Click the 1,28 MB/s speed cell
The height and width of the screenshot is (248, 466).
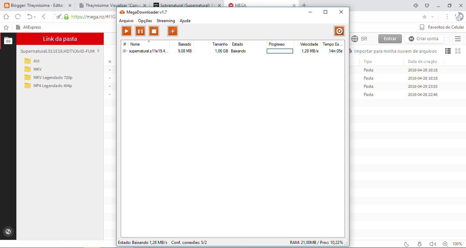click(310, 51)
